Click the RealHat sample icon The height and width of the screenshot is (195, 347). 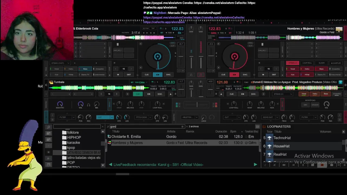tap(269, 154)
